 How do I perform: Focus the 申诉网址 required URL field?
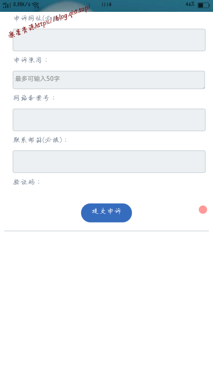click(x=109, y=40)
